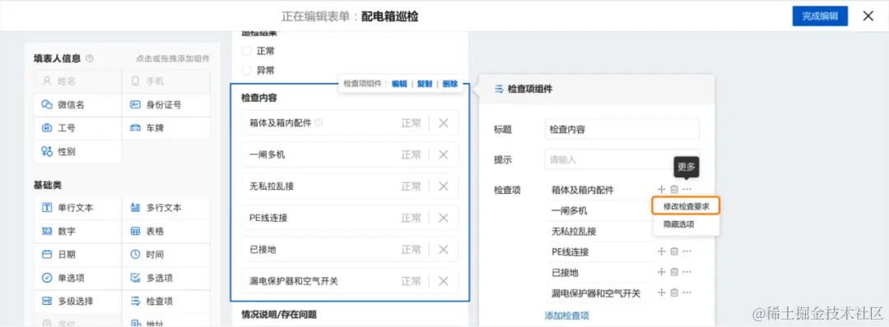Add the 检查项 component

(x=166, y=301)
